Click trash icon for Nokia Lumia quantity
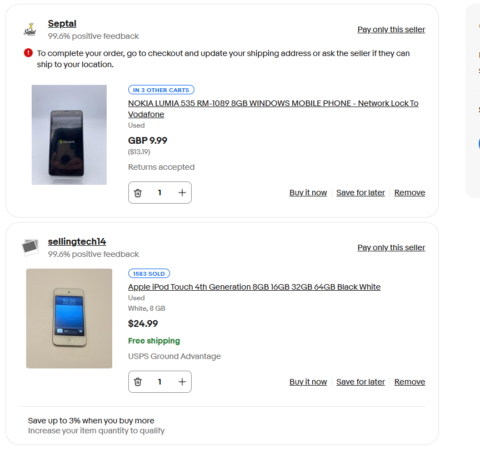Viewport: 480px width, 460px height. point(138,193)
